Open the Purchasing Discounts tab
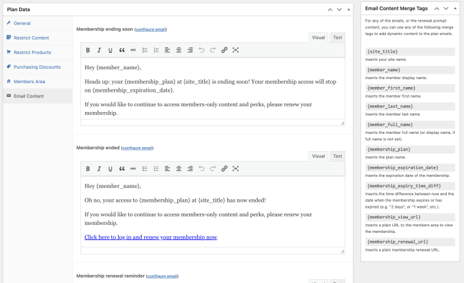 point(38,67)
